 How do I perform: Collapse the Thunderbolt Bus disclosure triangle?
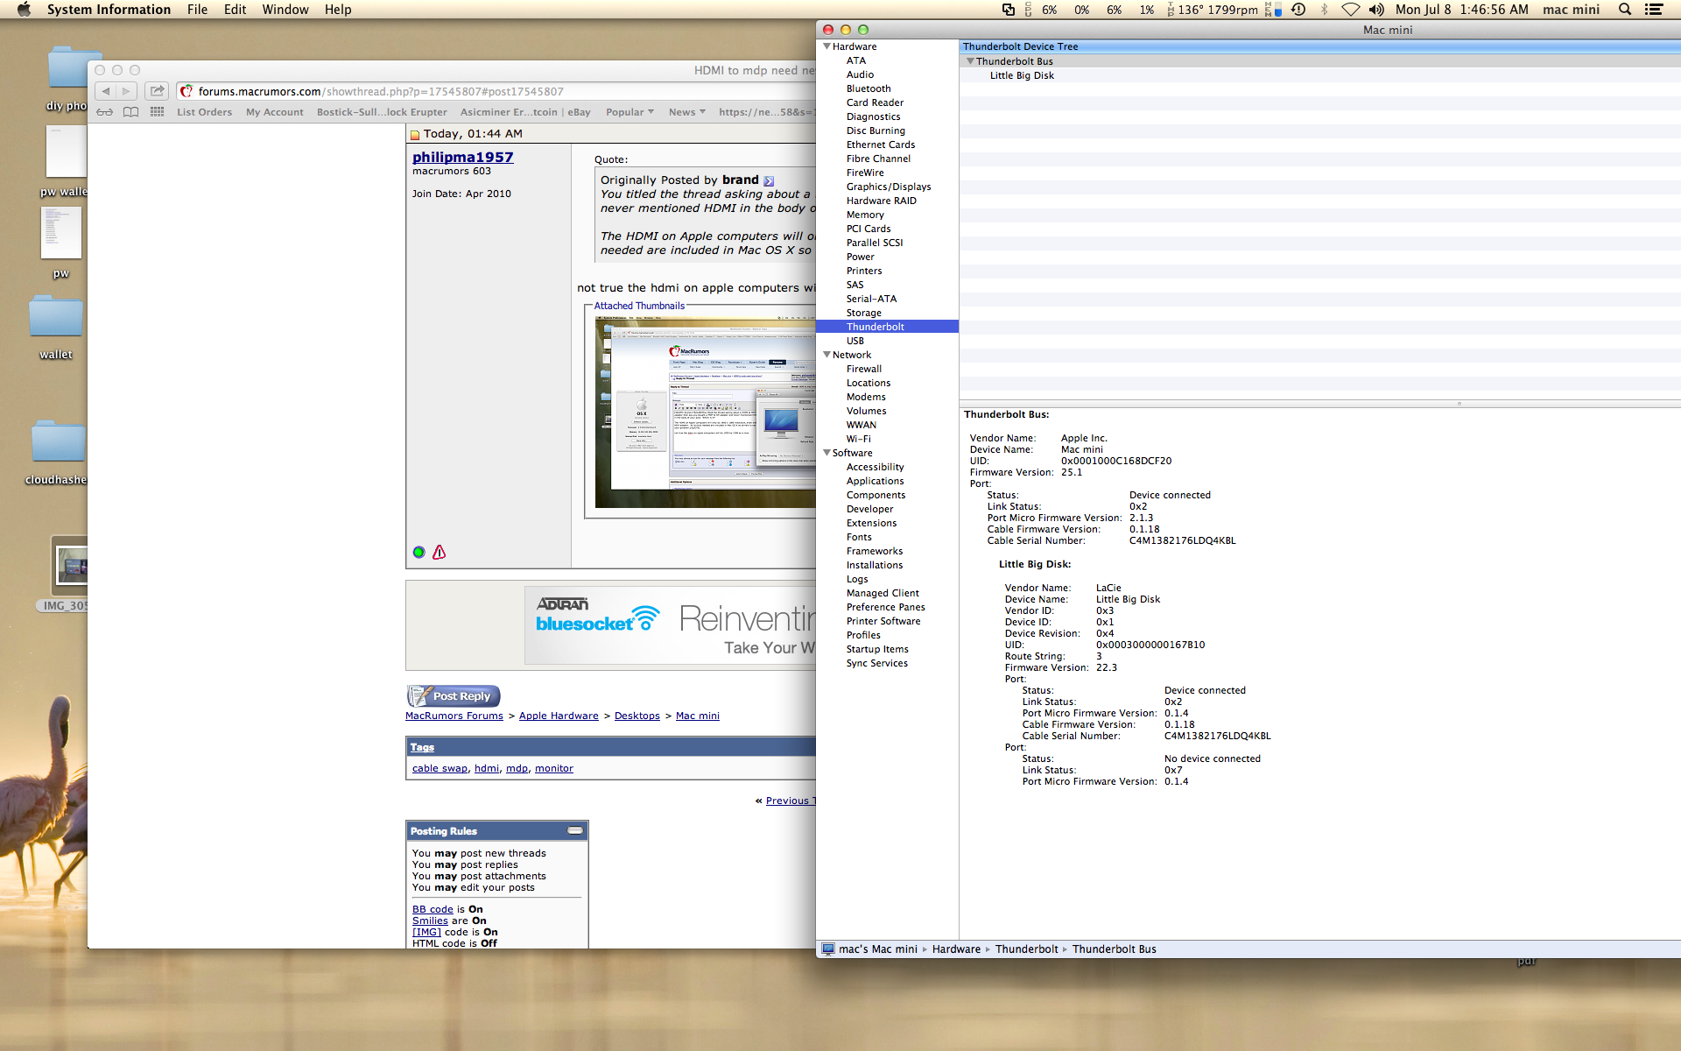coord(970,61)
